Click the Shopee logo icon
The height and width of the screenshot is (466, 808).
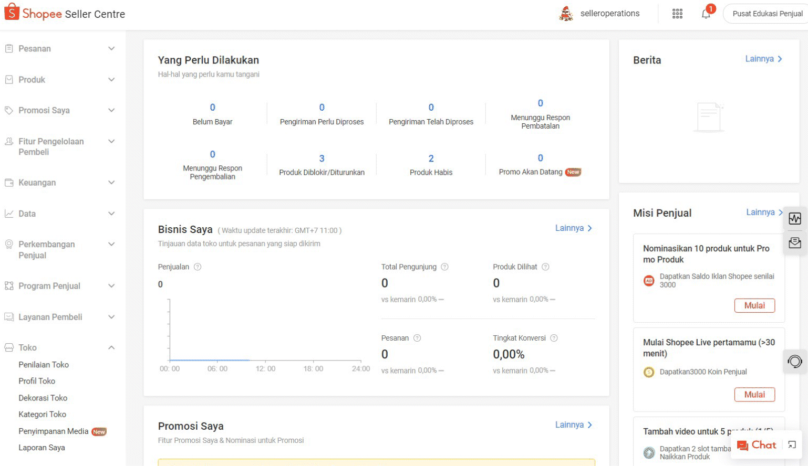(12, 13)
